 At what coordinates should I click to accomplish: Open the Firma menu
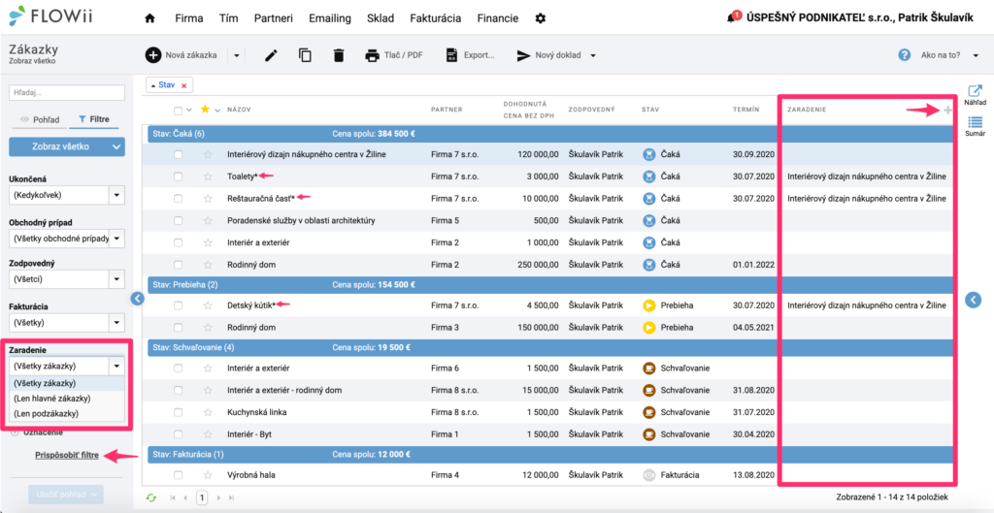click(x=189, y=18)
